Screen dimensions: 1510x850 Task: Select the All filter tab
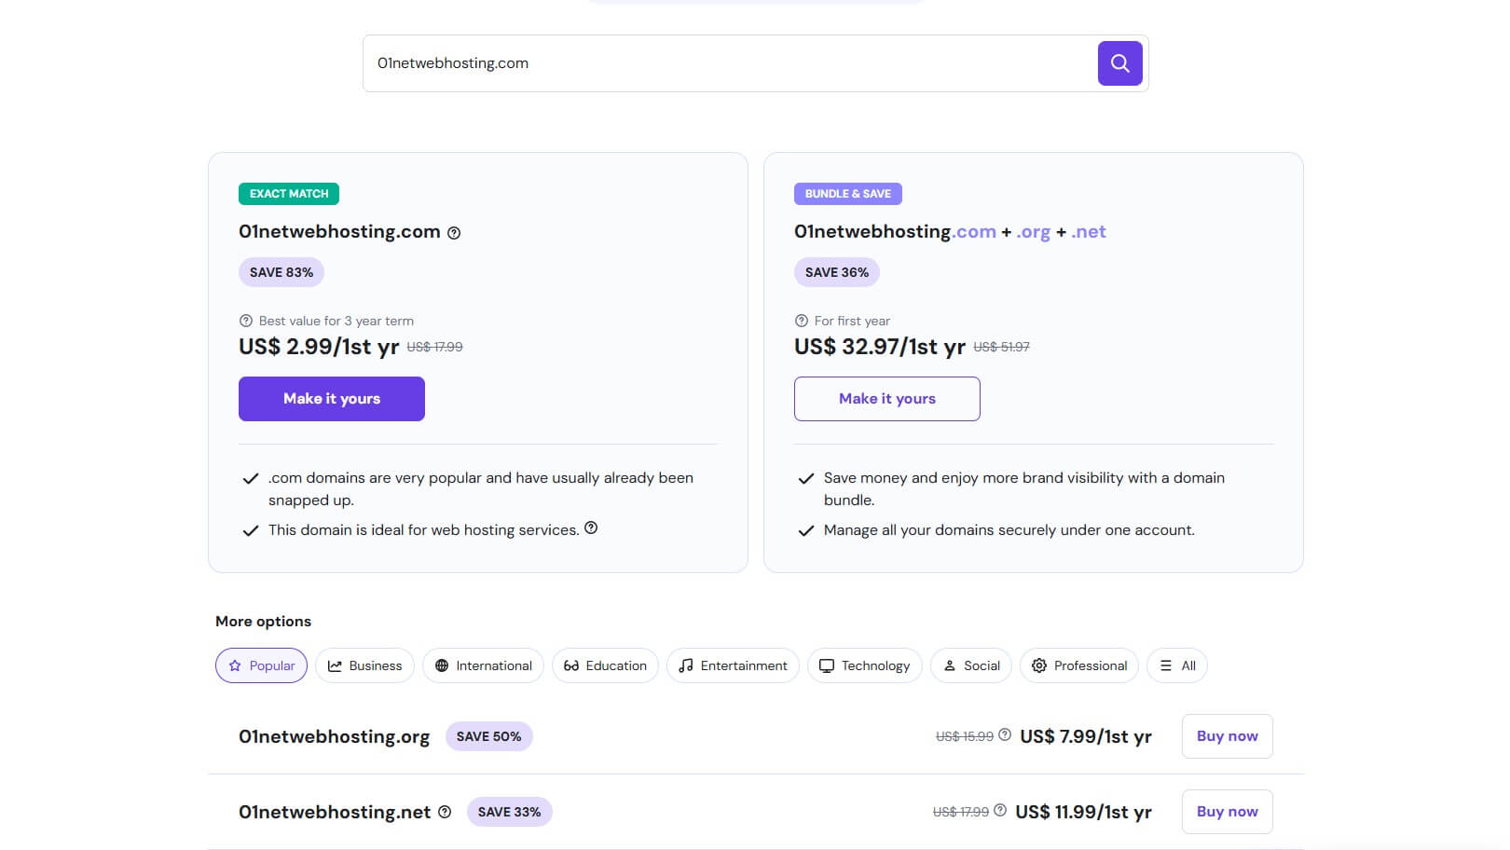tap(1177, 665)
